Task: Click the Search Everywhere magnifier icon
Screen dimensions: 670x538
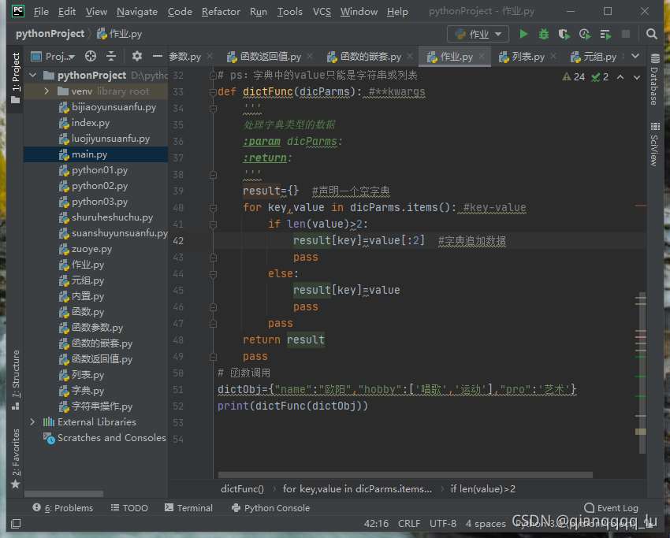Action: click(652, 34)
